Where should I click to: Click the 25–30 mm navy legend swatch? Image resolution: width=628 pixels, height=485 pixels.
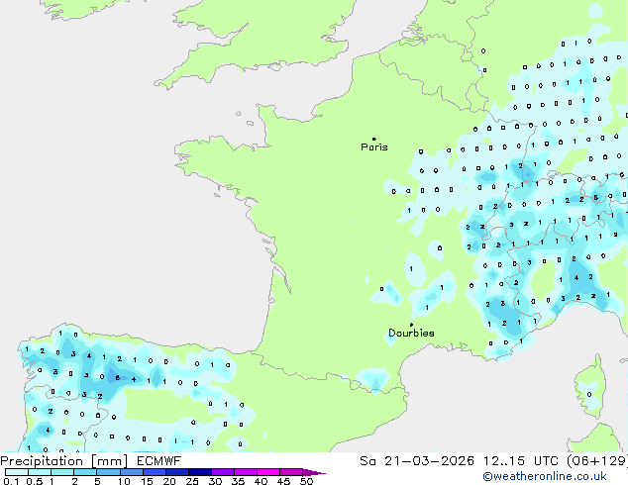tap(200, 472)
